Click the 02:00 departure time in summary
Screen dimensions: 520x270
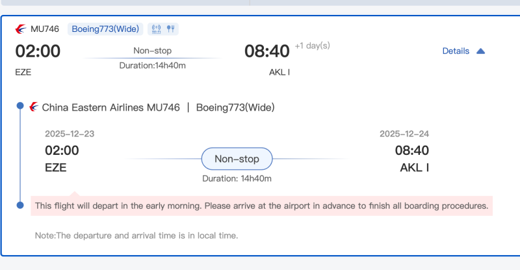(38, 51)
